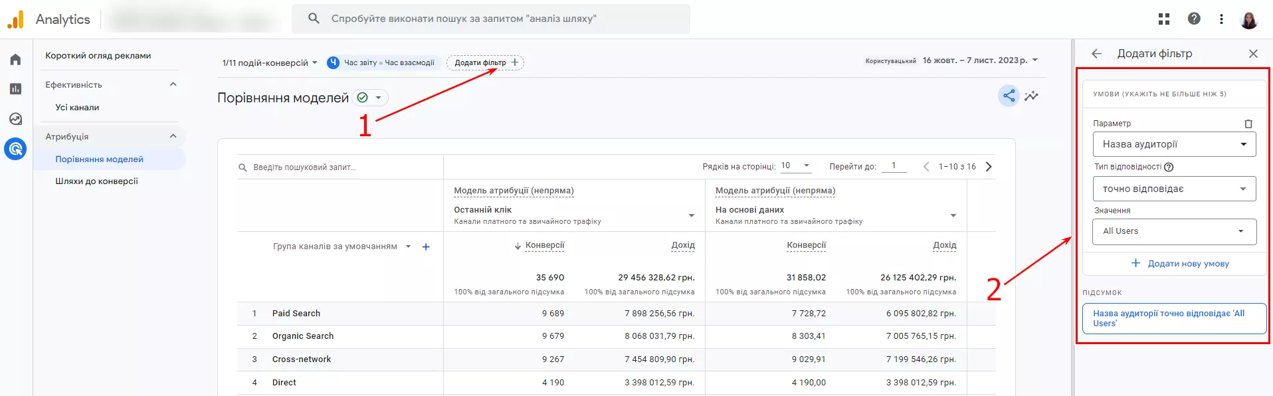Viewport: 1273px width, 396px height.
Task: Open the Reports bar chart icon
Action: 15,89
